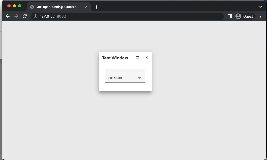Open the tab search chevron
Viewport: 267px width, 160px height.
(261, 7)
